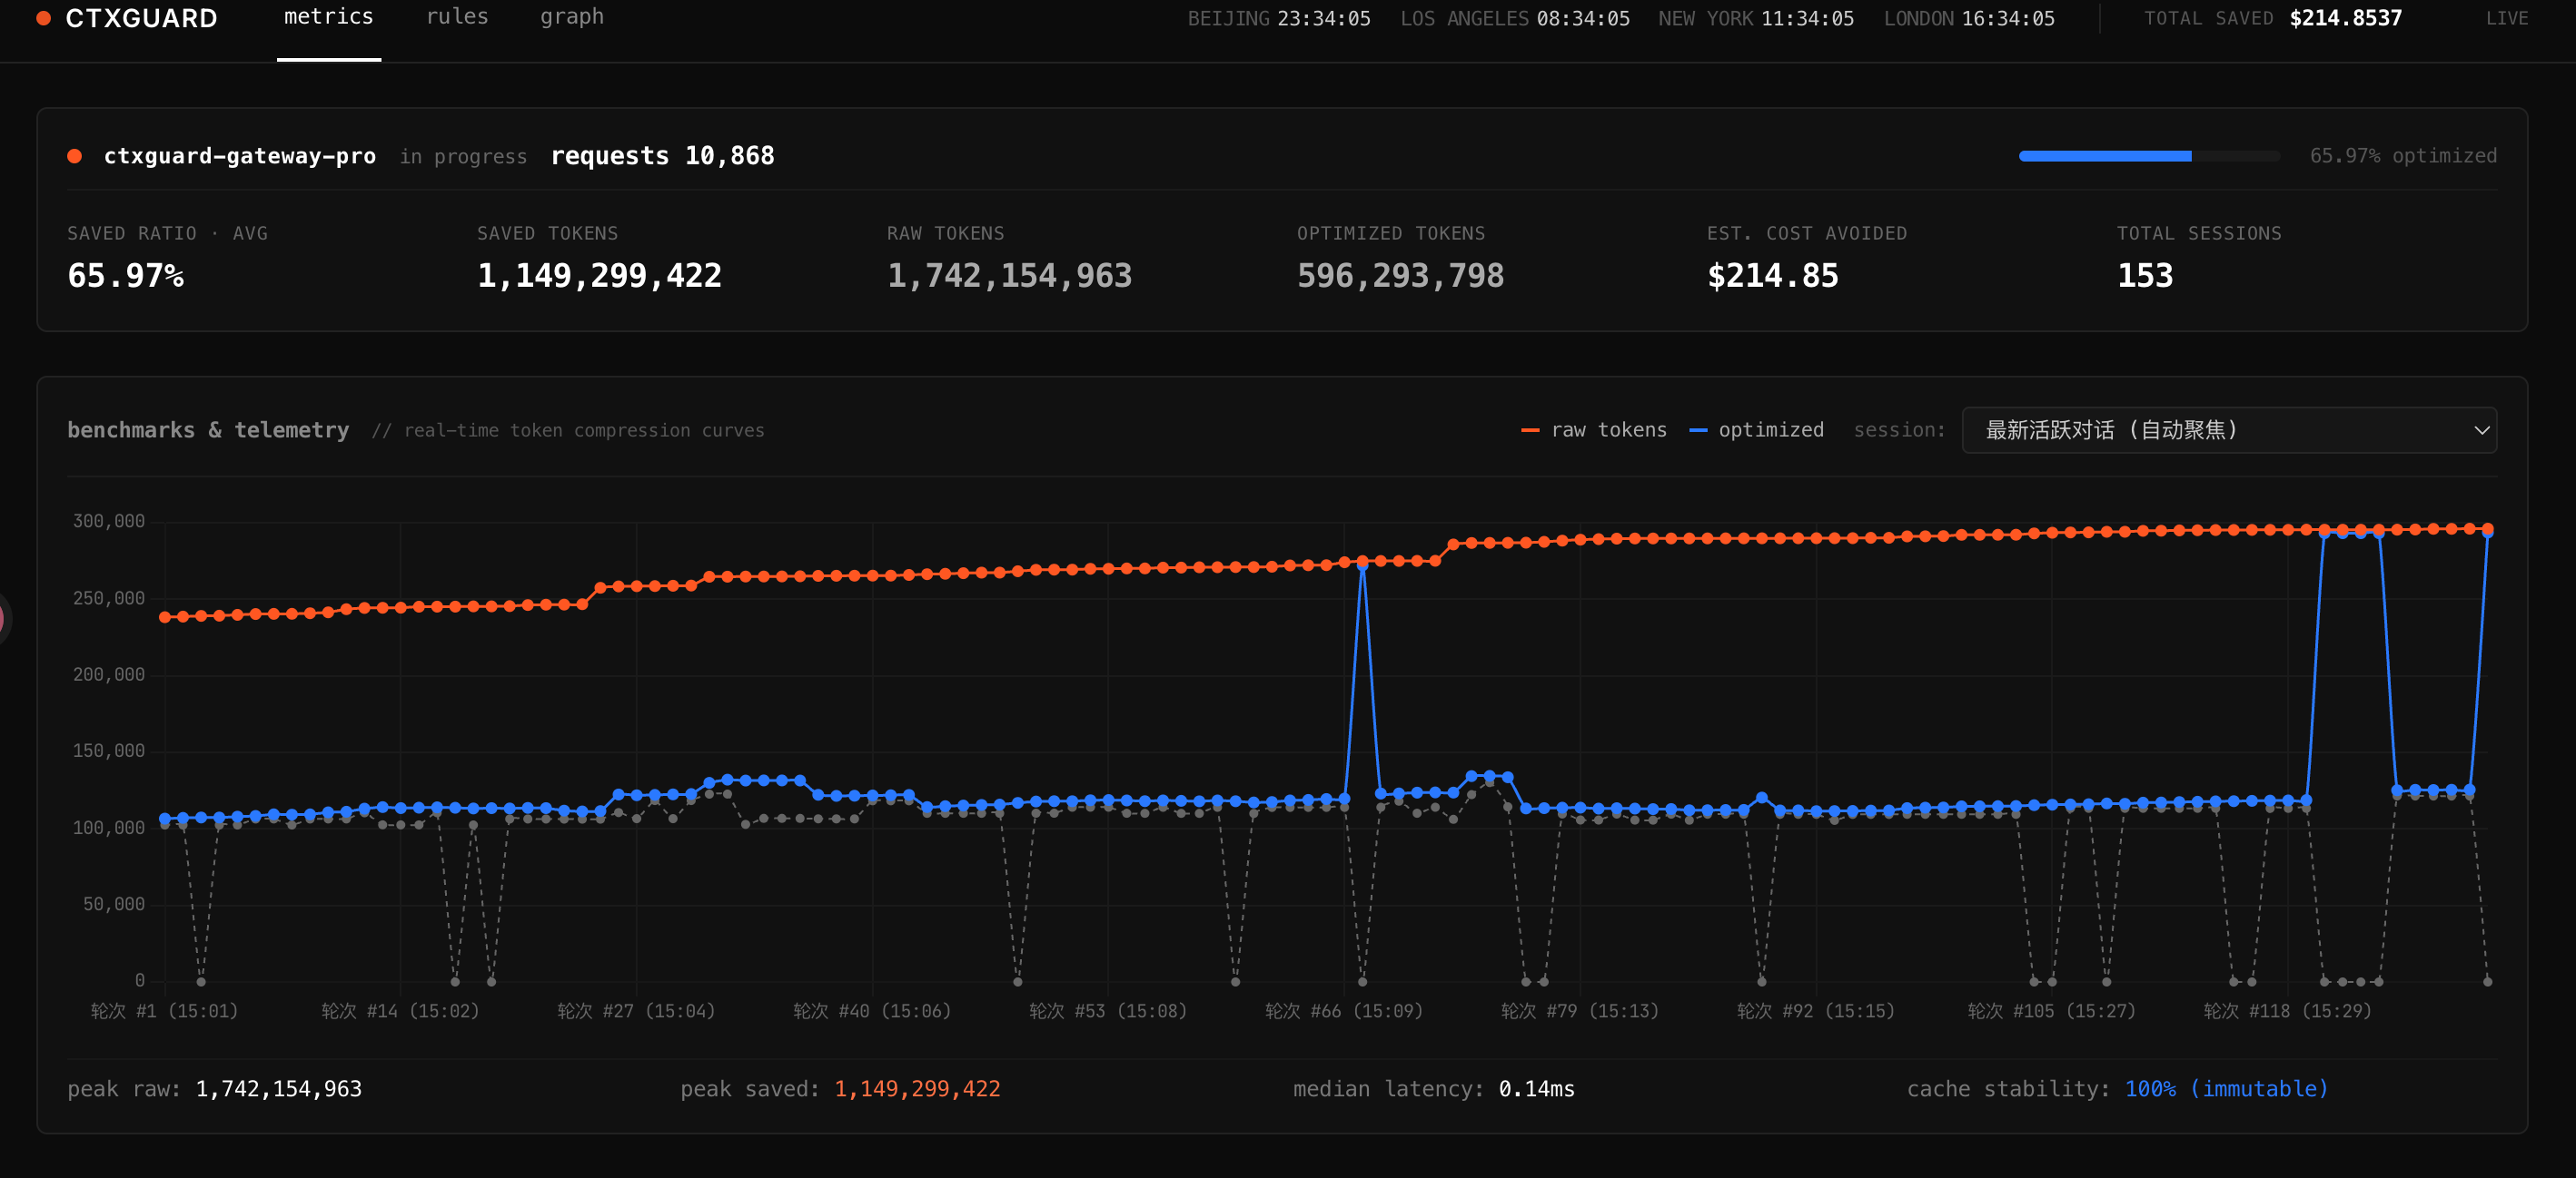Click the London 16:34:05 clock

(x=1969, y=18)
